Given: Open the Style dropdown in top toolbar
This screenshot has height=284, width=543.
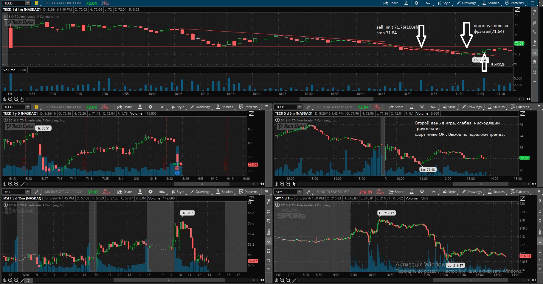Looking at the screenshot, I should pyautogui.click(x=444, y=3).
